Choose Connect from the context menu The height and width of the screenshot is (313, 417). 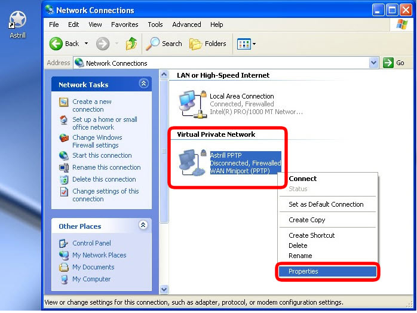327,179
